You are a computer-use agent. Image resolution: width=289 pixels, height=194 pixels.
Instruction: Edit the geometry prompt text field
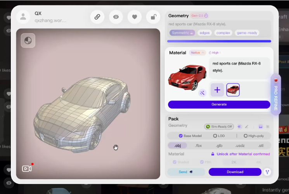pos(219,24)
